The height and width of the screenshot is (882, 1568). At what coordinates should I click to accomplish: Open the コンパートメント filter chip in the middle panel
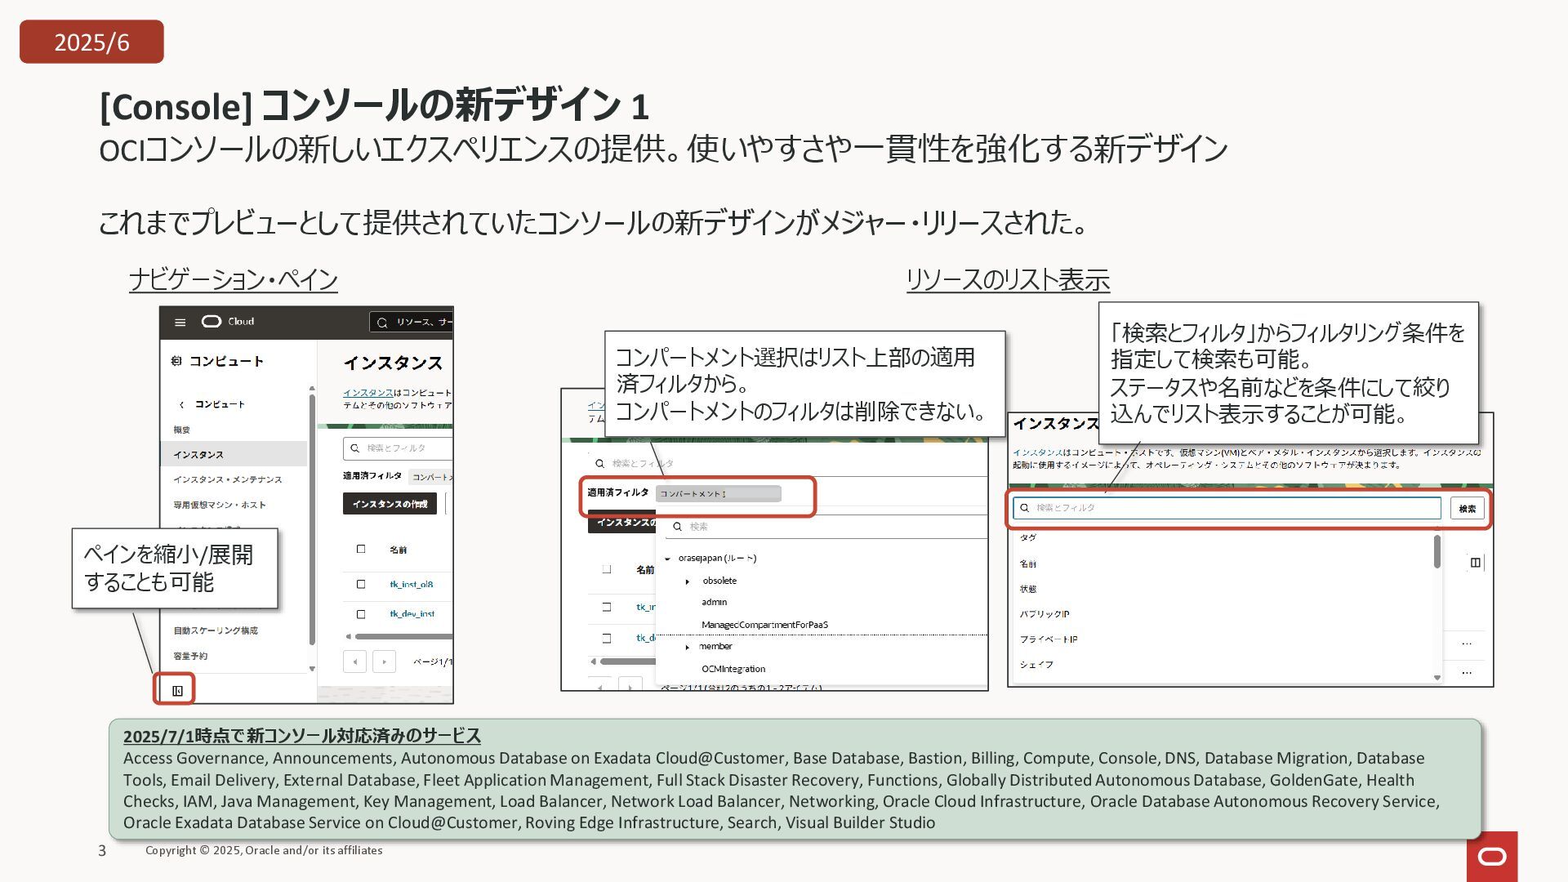click(718, 493)
